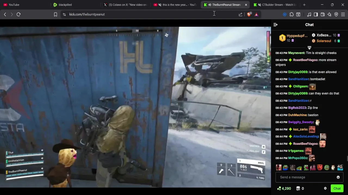The height and width of the screenshot is (195, 348).
Task: Close the TheBurntPeanut Stream tab
Action: tap(246, 5)
